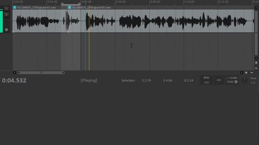This screenshot has height=145, width=259.
Task: Click the scroll-left button of the horizontal scrollbar
Action: tap(15, 72)
